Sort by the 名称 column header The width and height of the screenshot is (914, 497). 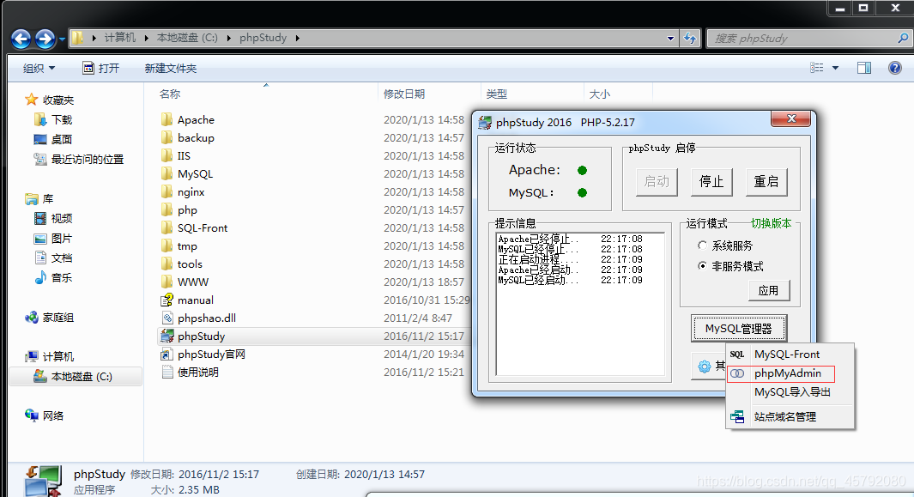point(170,94)
